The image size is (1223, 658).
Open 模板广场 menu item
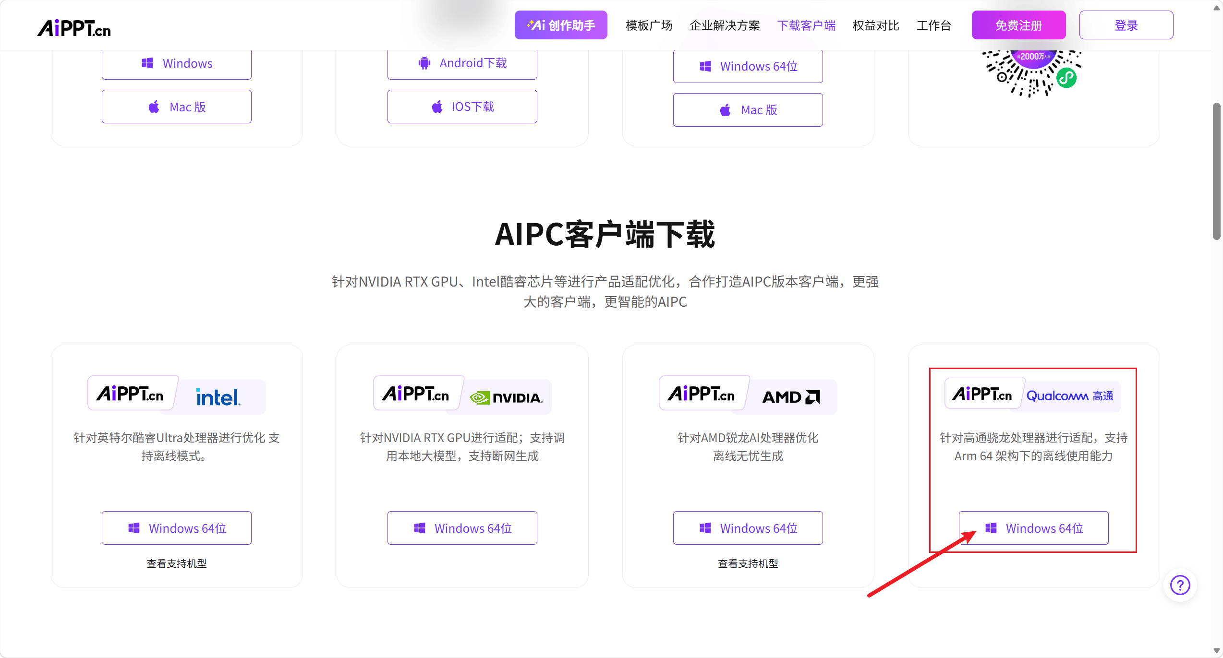pyautogui.click(x=649, y=25)
